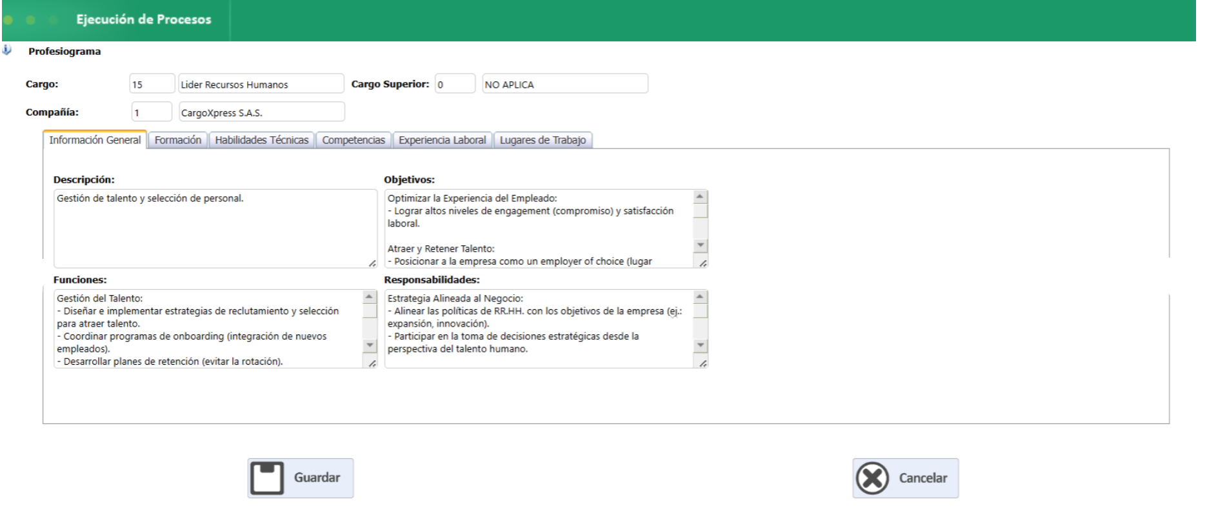This screenshot has width=1207, height=508.
Task: Click the Descripción: label
Action: point(84,179)
